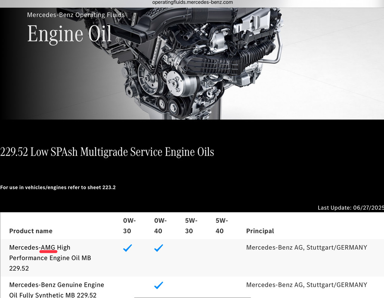Click the Principal cell of the Genuine Engine Oil row
Image resolution: width=384 pixels, height=298 pixels.
click(x=307, y=285)
